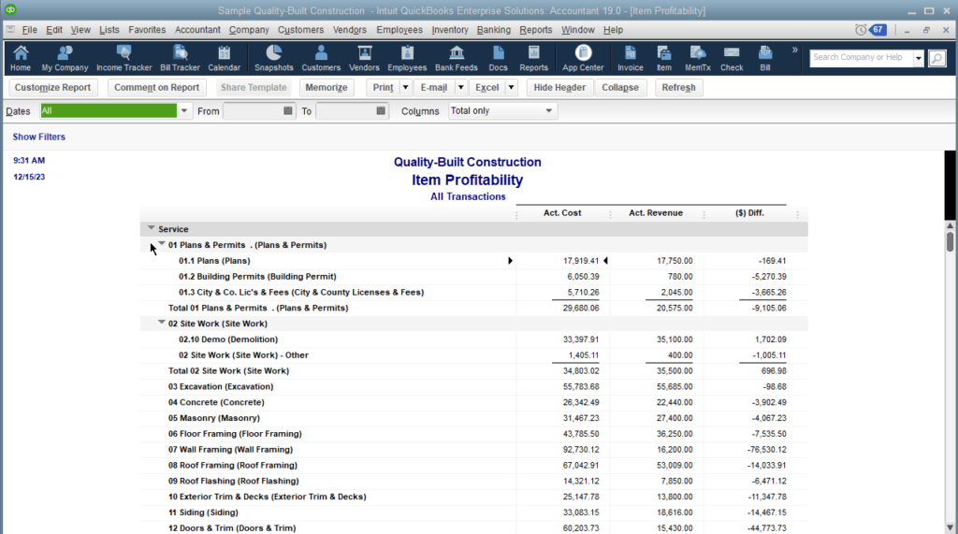Viewport: 958px width, 534px height.
Task: Open the Accountant menu
Action: (197, 29)
